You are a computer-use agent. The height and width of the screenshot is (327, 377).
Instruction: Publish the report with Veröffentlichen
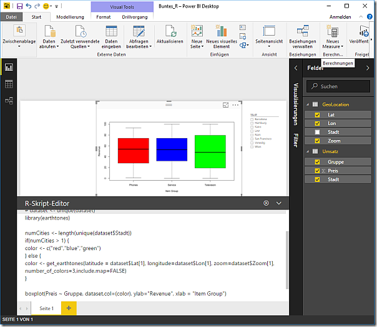(359, 34)
